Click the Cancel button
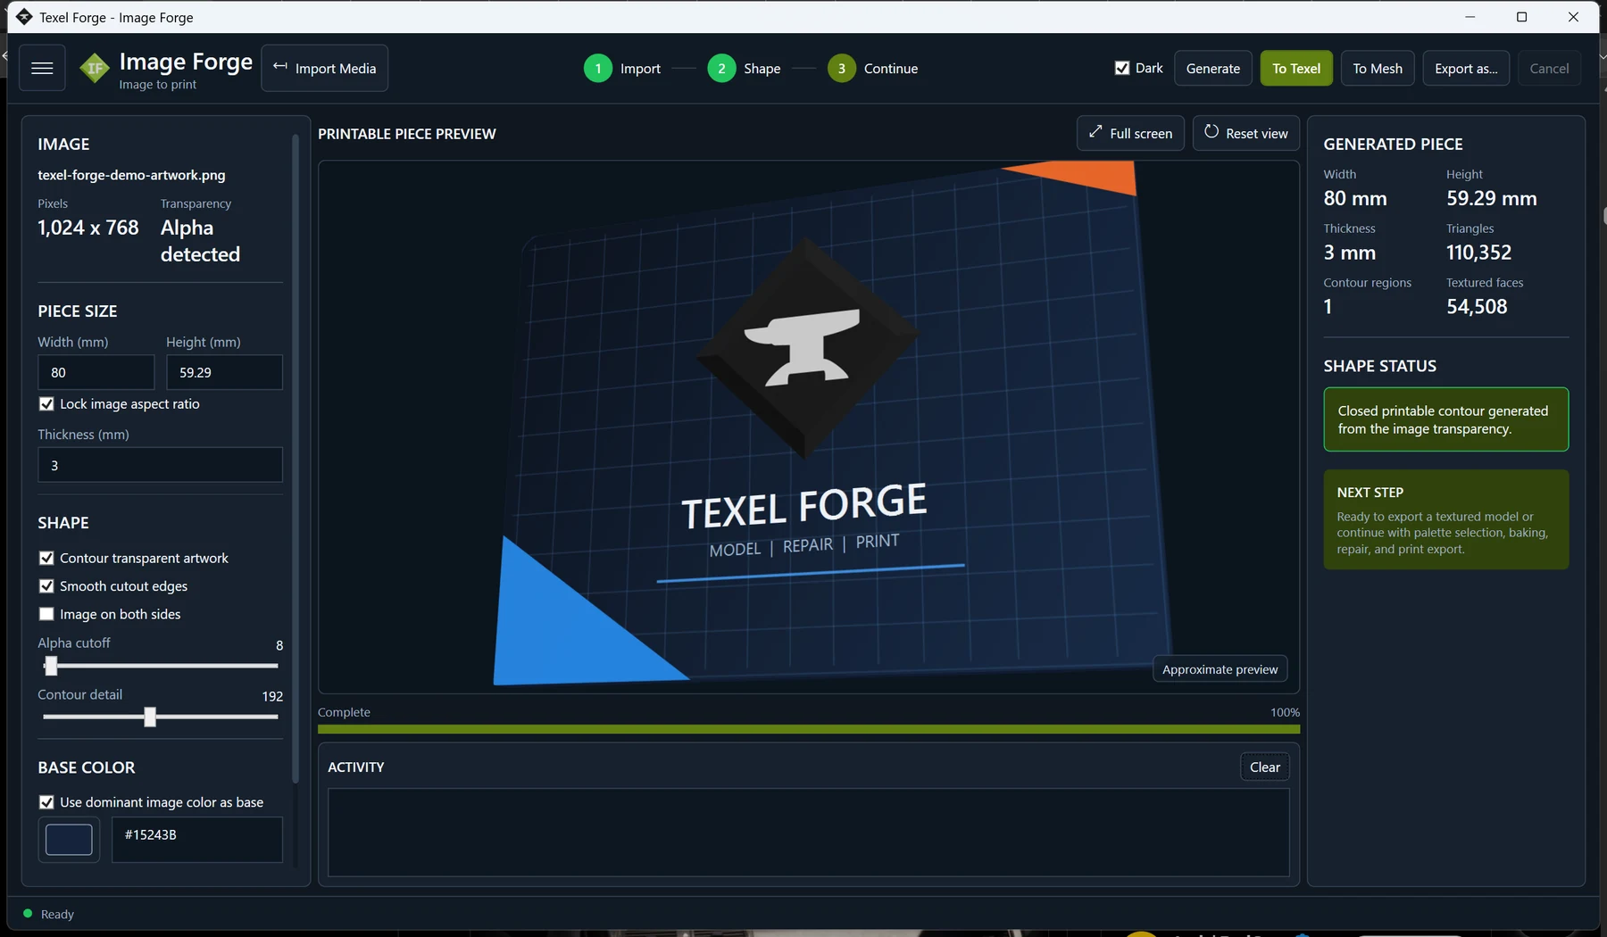 tap(1549, 68)
